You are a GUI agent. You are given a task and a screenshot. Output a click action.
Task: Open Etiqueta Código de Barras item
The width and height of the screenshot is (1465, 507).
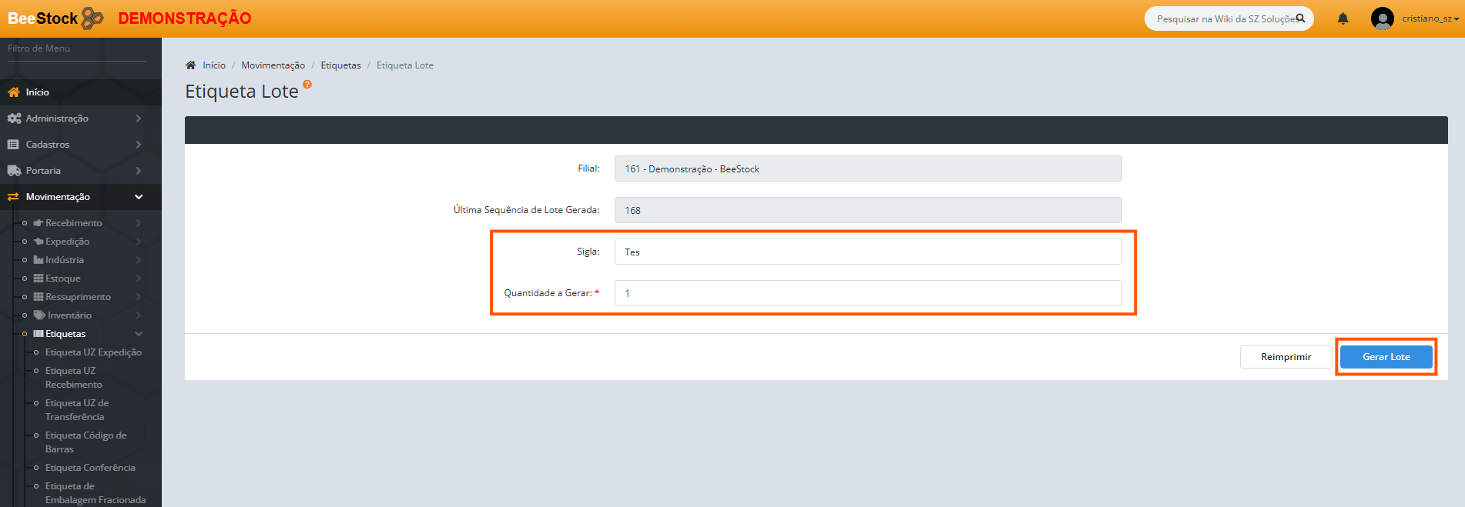pyautogui.click(x=85, y=442)
